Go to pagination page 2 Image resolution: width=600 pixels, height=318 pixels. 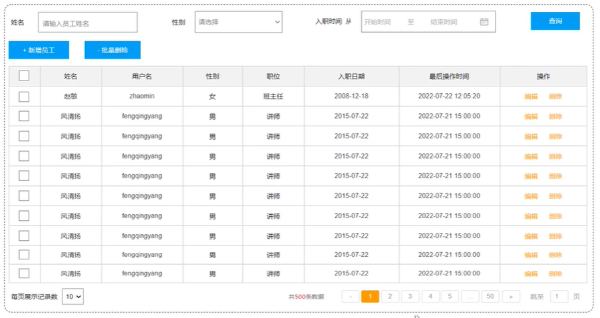click(x=390, y=296)
